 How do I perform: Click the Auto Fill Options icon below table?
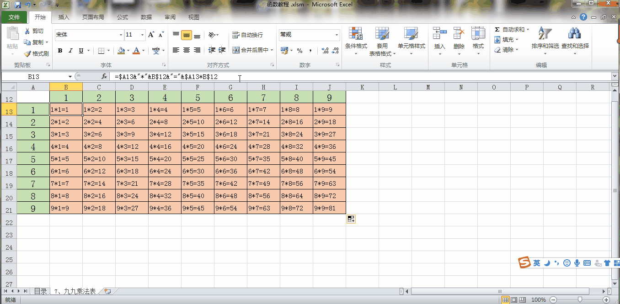click(351, 219)
